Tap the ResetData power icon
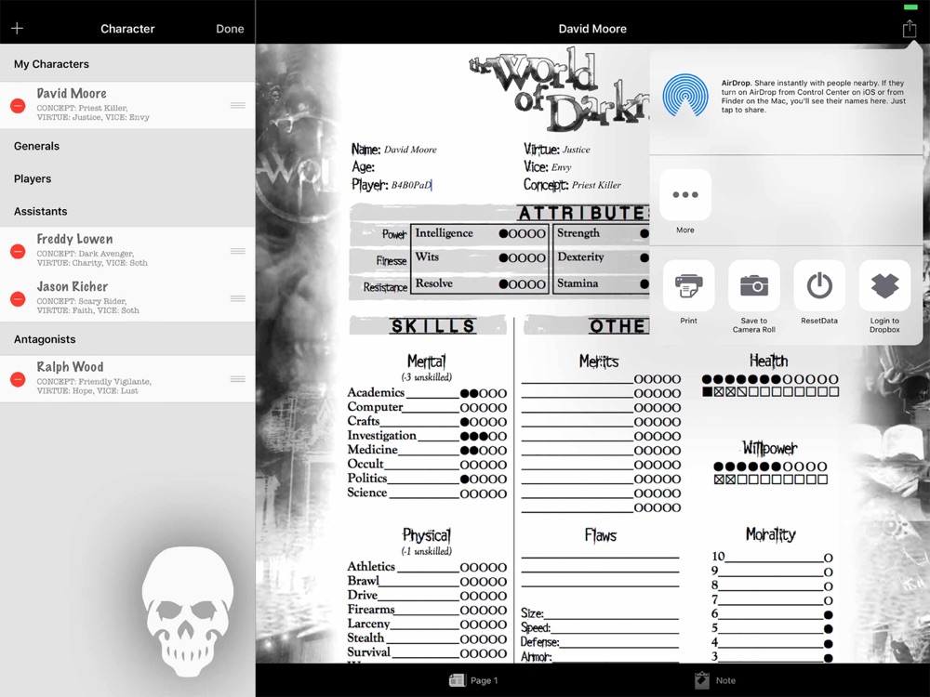Screen dimensions: 930x697 click(x=819, y=285)
